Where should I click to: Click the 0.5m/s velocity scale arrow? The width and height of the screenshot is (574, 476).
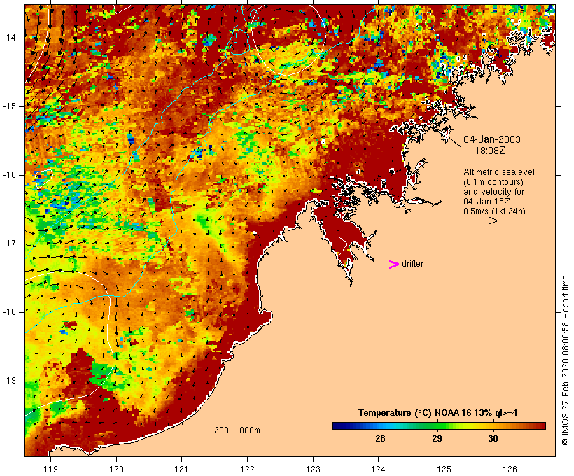pyautogui.click(x=484, y=220)
